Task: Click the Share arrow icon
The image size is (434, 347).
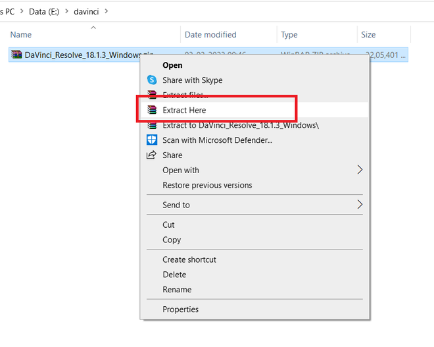Action: [152, 155]
